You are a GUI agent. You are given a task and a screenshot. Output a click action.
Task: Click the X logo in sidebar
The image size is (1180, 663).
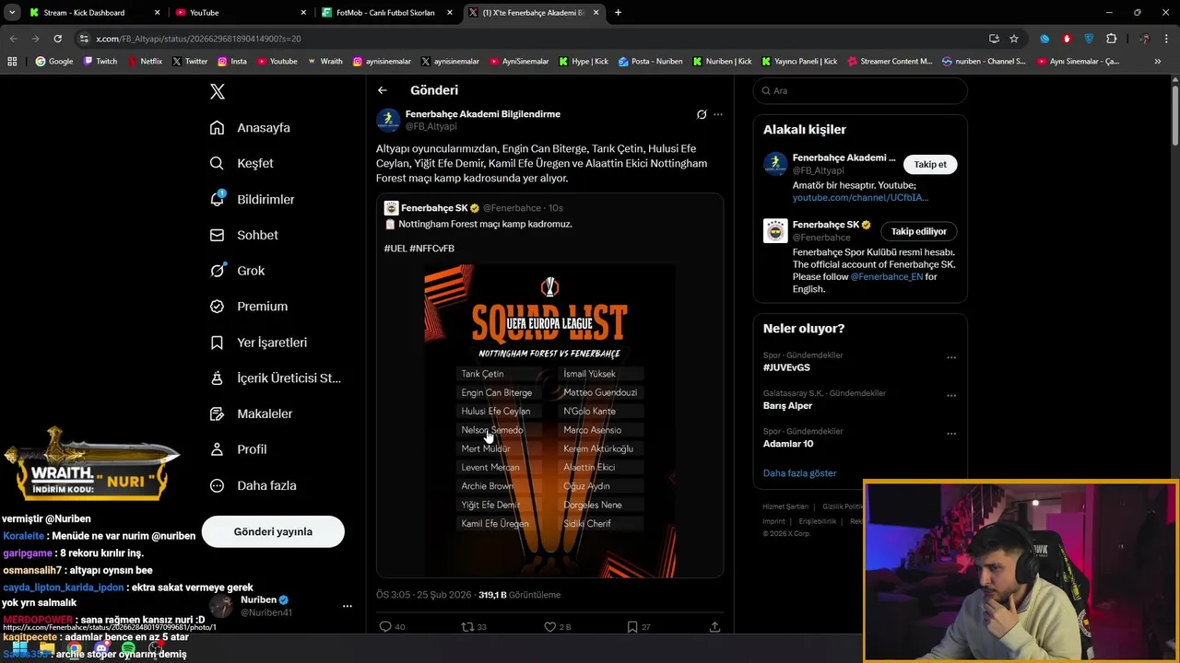coord(218,91)
